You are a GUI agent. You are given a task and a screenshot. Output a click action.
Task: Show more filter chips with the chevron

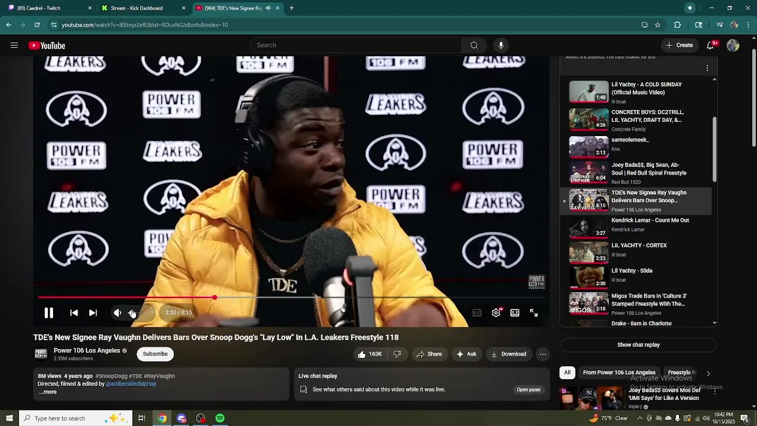(708, 373)
